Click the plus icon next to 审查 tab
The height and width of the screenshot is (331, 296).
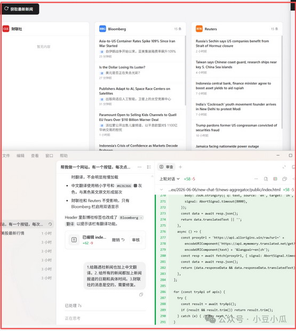pos(180,167)
